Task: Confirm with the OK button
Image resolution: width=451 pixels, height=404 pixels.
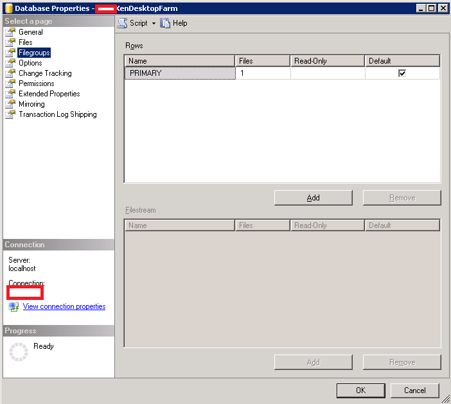Action: (x=360, y=391)
